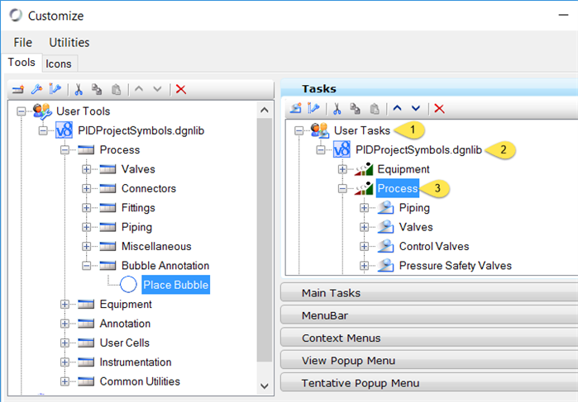Screen dimensions: 578x402
Task: Click Copy icon in Tasks toolbar
Action: click(x=355, y=109)
